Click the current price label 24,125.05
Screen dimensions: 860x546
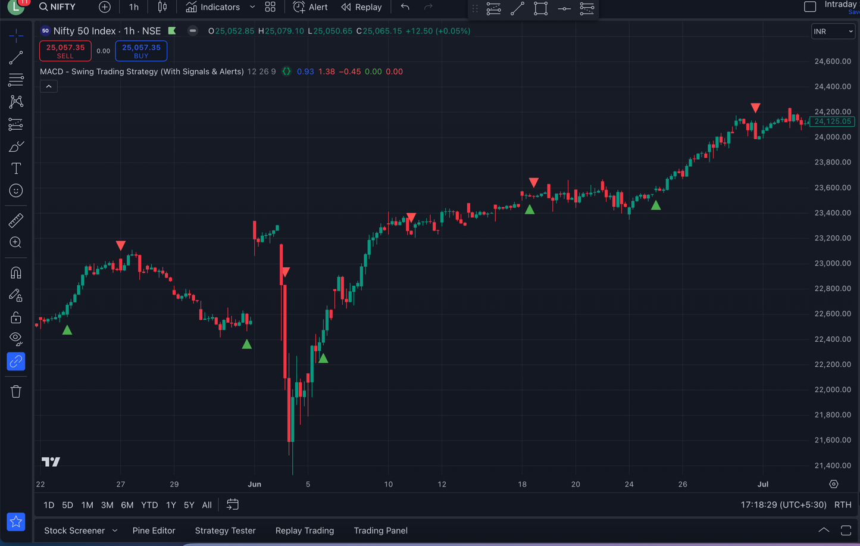point(832,121)
